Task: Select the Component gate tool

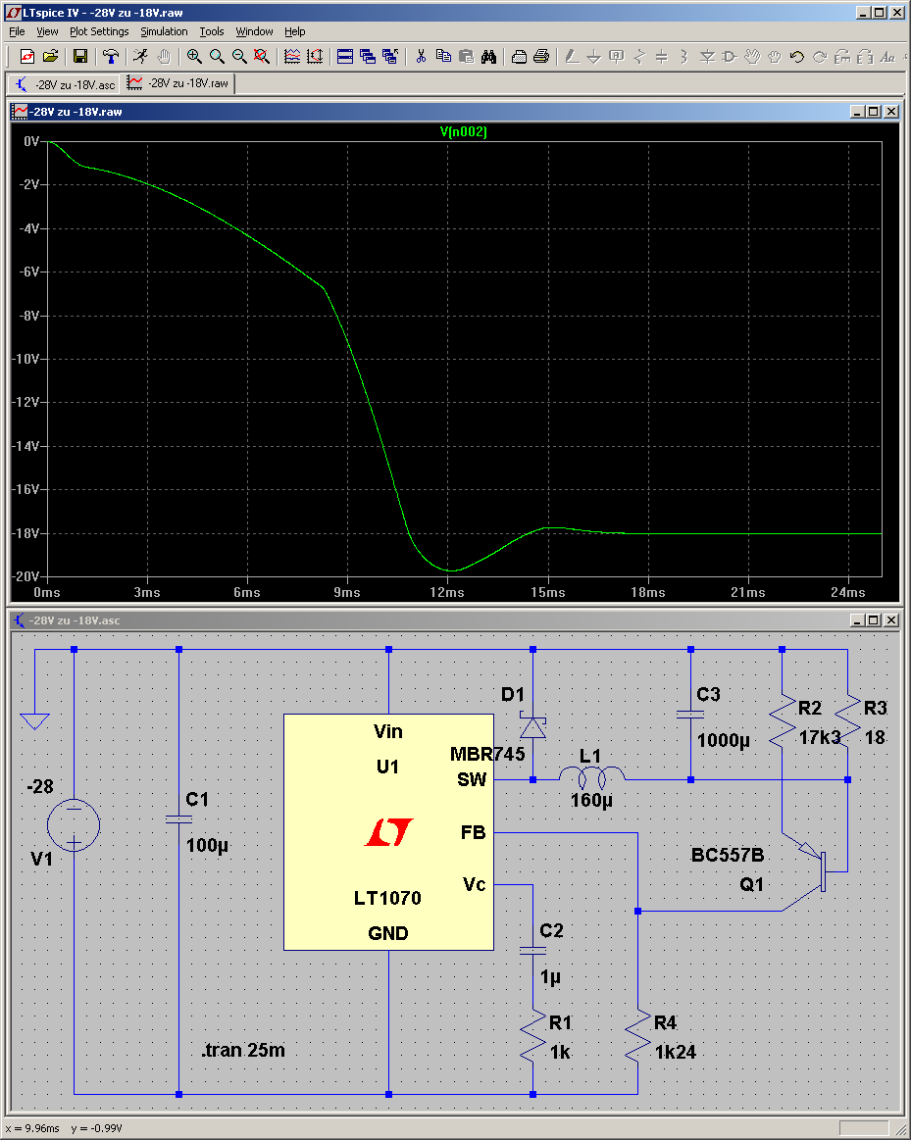Action: coord(730,56)
